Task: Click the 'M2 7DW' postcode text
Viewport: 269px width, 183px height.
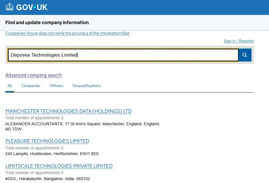Action: (x=14, y=129)
